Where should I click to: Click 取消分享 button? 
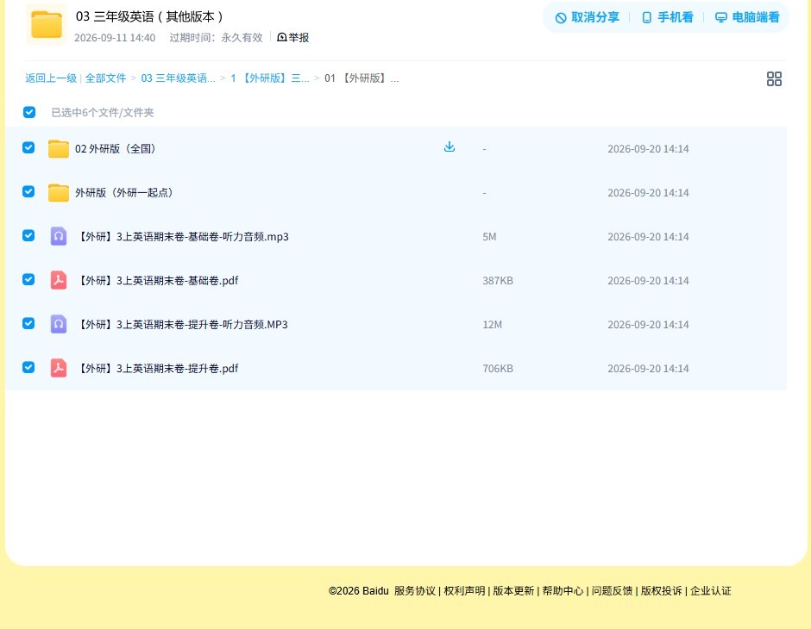click(587, 17)
